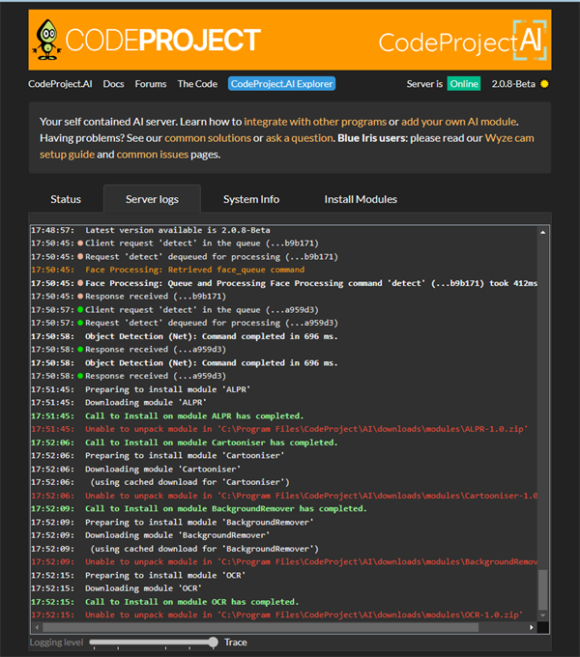Image resolution: width=580 pixels, height=657 pixels.
Task: Open the Install Modules tab
Action: 361,199
